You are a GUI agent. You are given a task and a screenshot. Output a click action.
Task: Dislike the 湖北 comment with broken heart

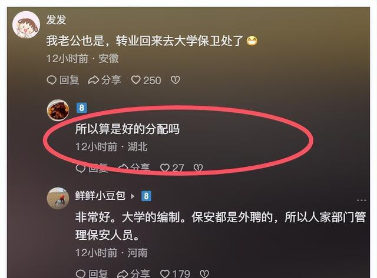(199, 168)
